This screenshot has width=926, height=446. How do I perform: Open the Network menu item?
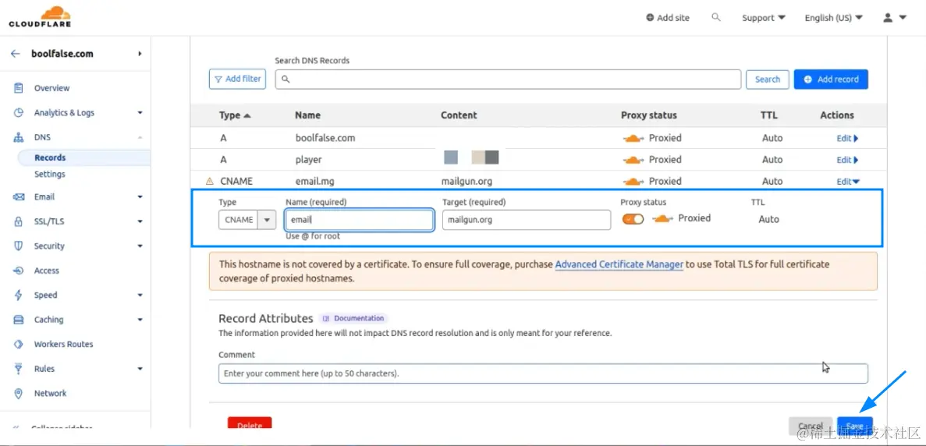coord(50,394)
